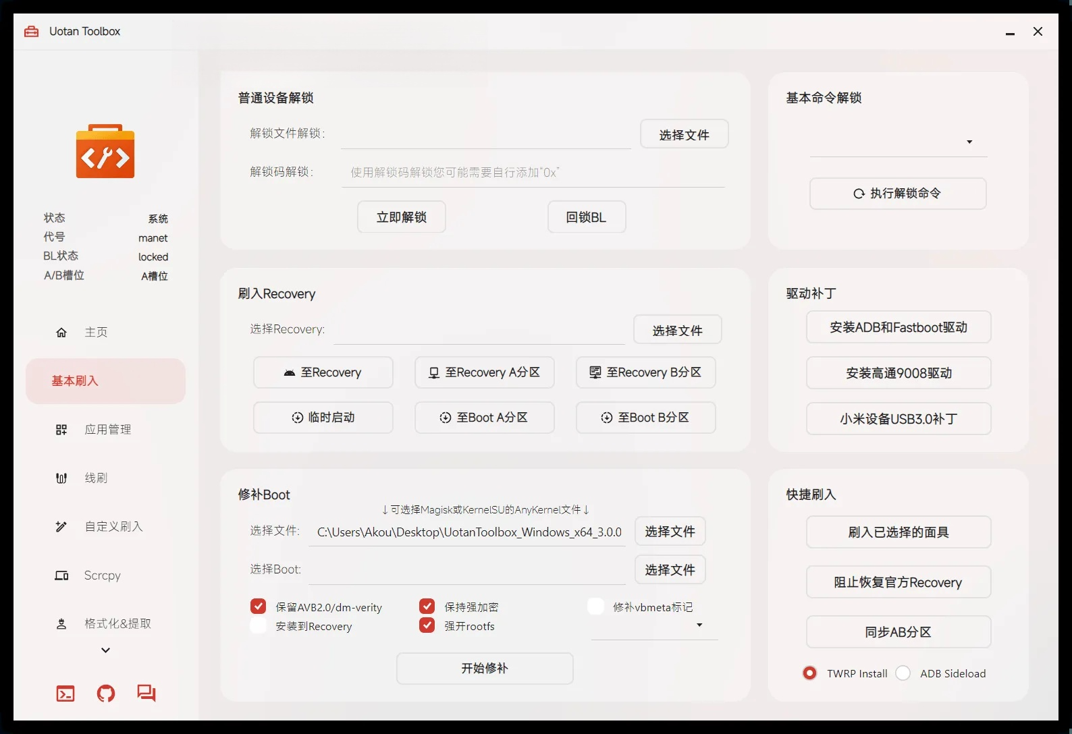Click the icon on 至Boot B分区 button
The height and width of the screenshot is (734, 1072).
pyautogui.click(x=607, y=418)
